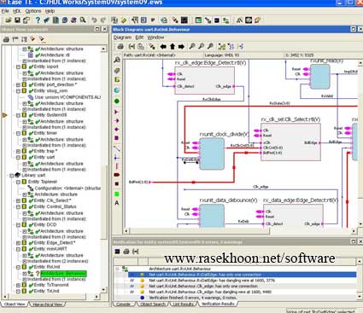Save the workspace using the floppy icon
Viewport: 363px width, 313px height.
click(x=17, y=20)
